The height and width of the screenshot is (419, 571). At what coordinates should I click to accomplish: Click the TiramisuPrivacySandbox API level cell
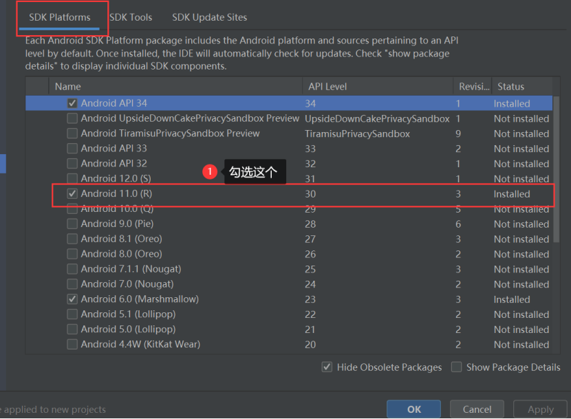pos(357,133)
